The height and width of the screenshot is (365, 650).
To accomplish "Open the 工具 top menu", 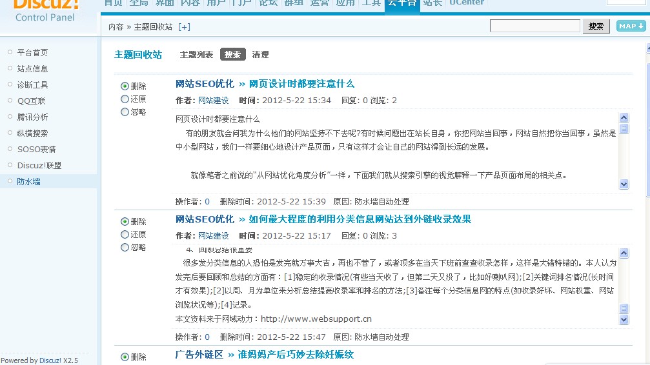I will click(371, 3).
